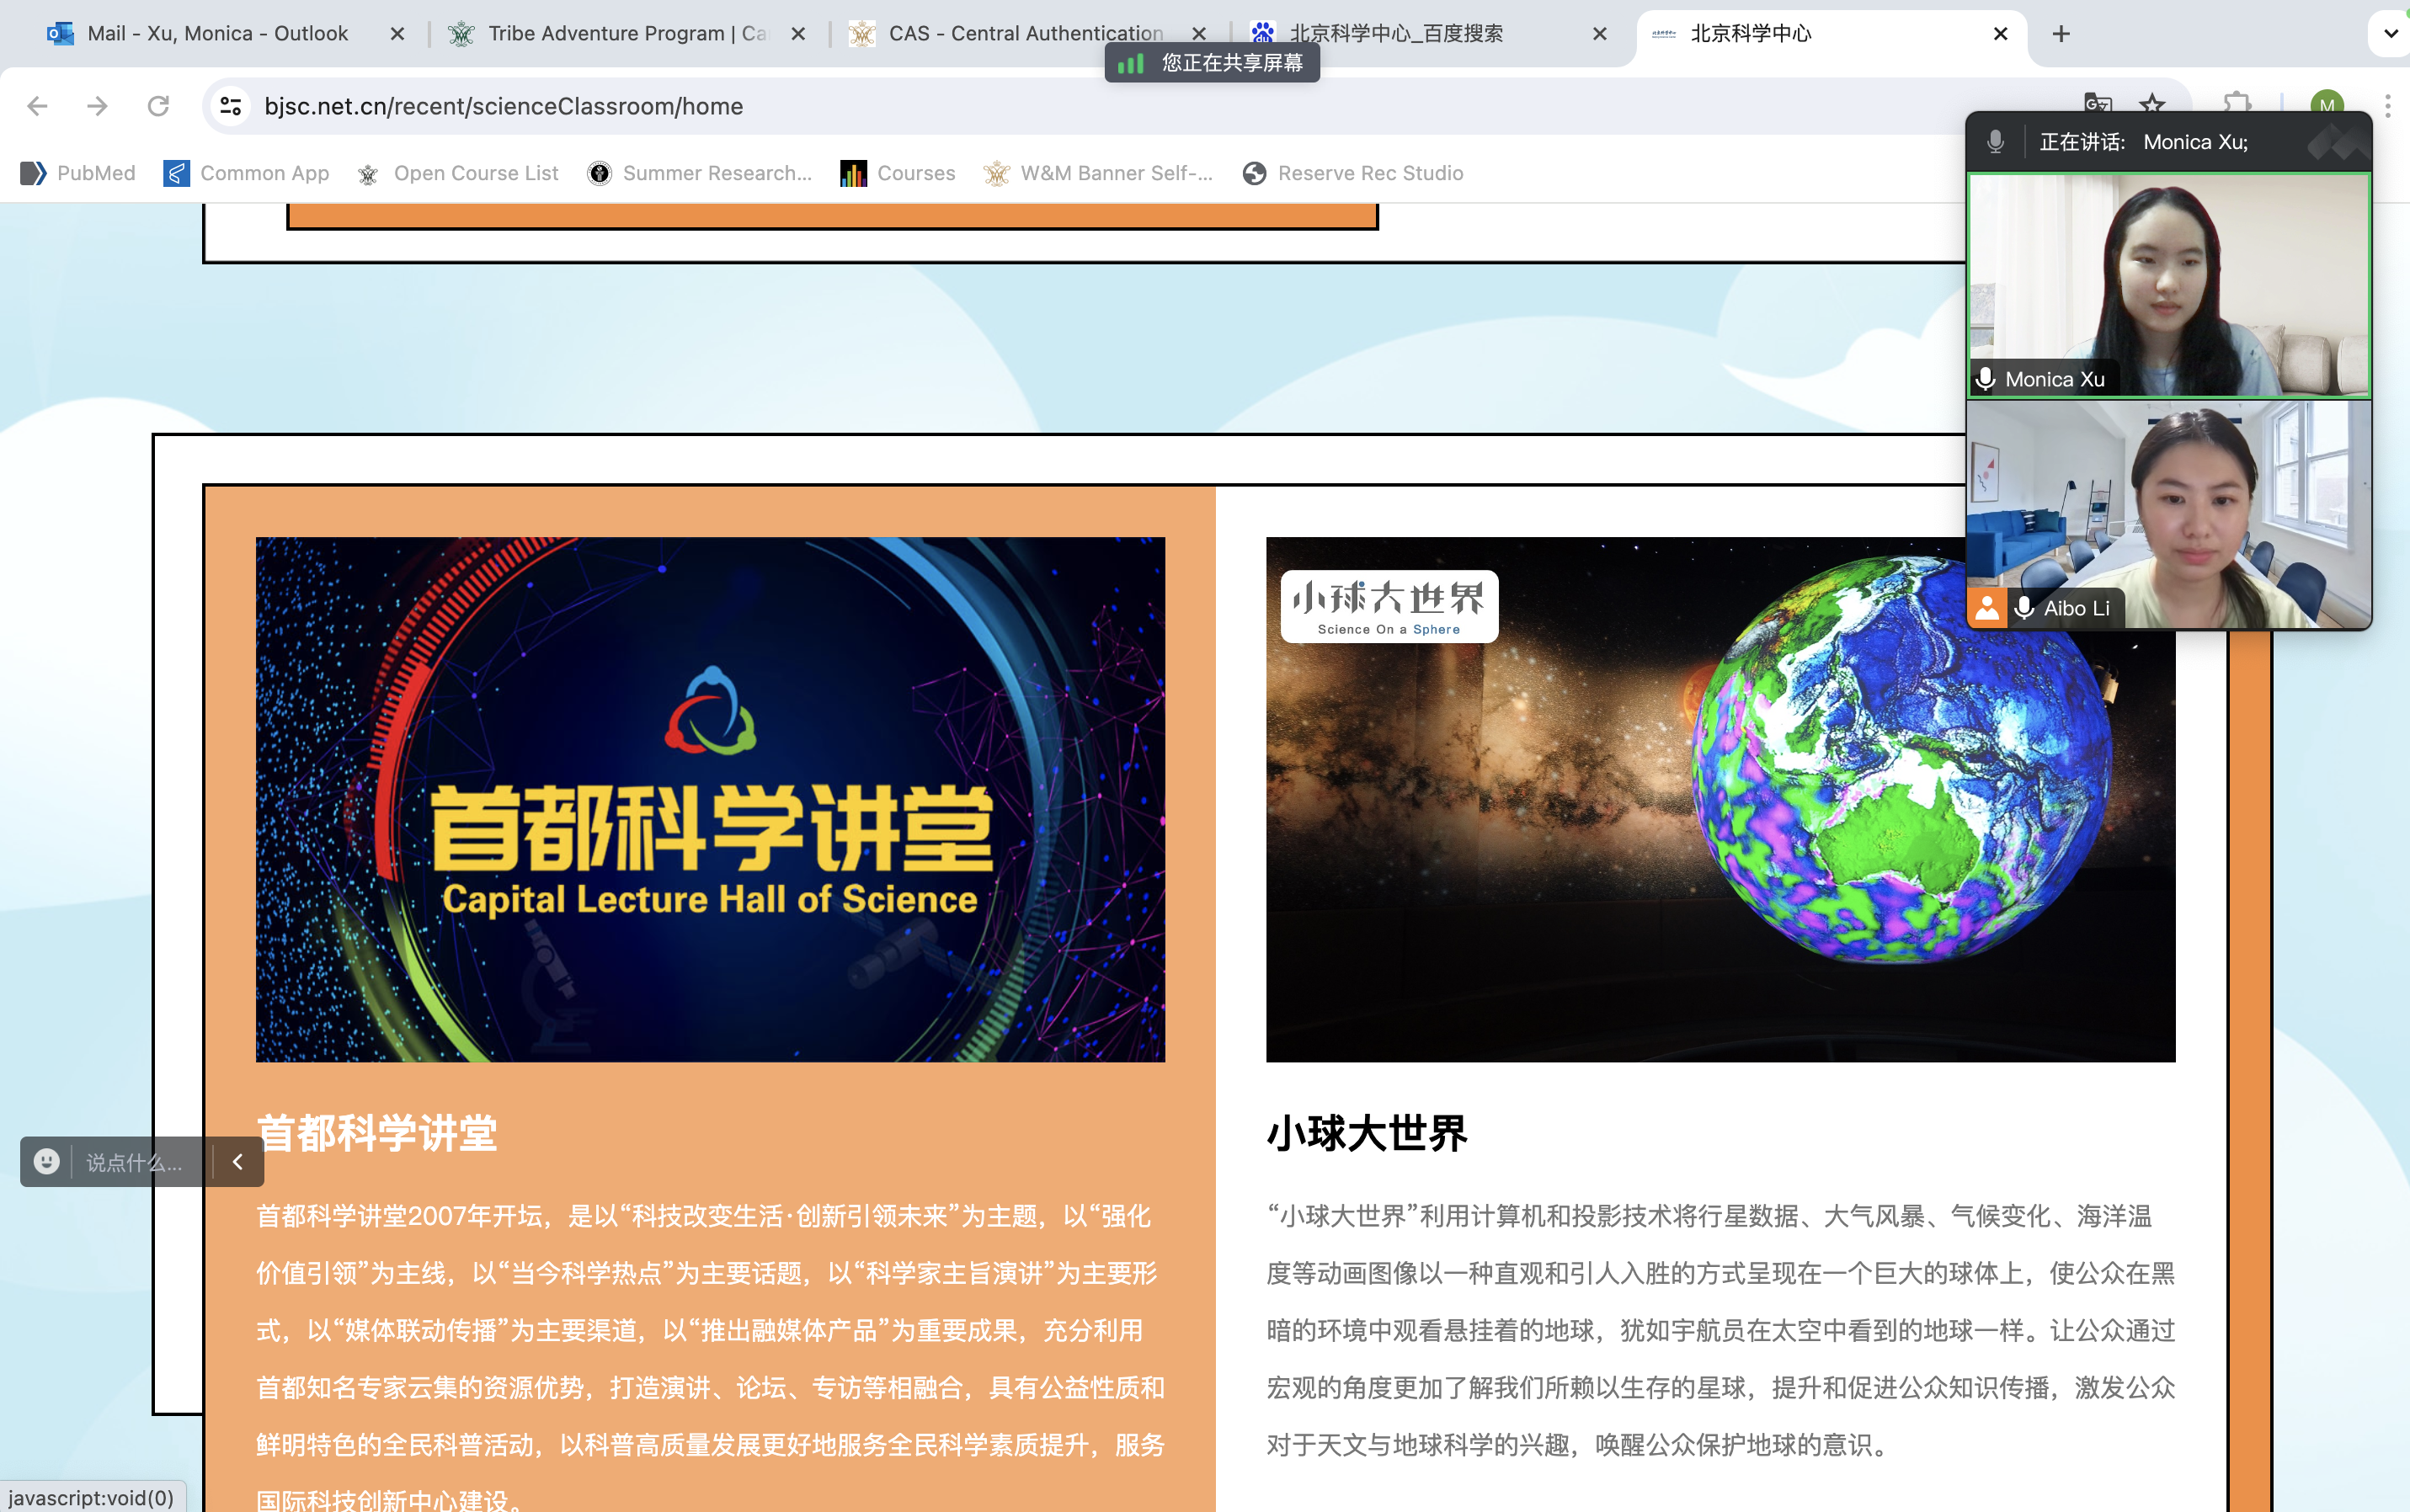Collapse the chat bar with left chevron

[x=238, y=1162]
